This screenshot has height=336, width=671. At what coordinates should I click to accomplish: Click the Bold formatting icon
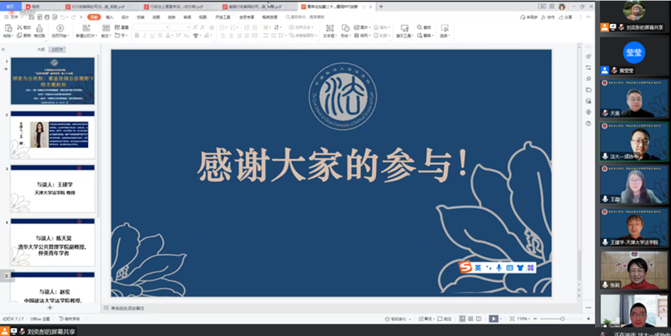(136, 36)
